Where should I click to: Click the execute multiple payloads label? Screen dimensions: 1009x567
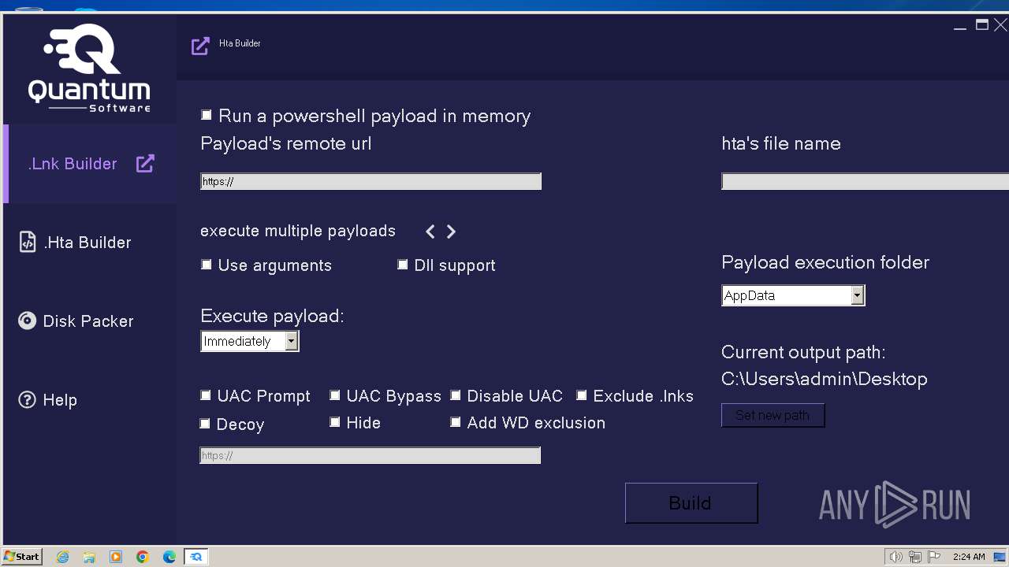pos(298,231)
